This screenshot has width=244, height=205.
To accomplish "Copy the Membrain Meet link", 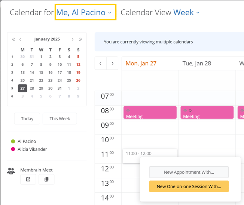I will click(46, 179).
